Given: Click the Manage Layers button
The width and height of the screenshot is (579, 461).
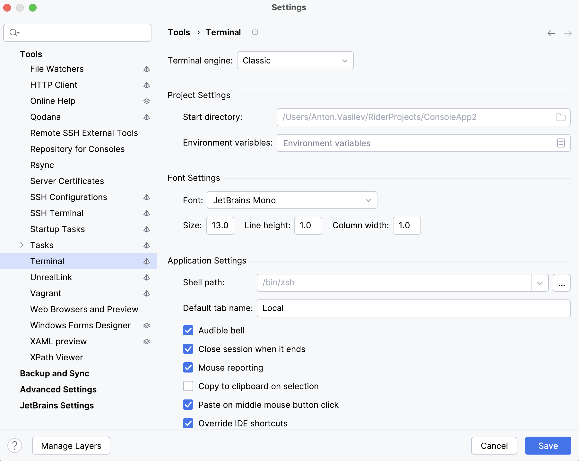Looking at the screenshot, I should click(x=71, y=445).
